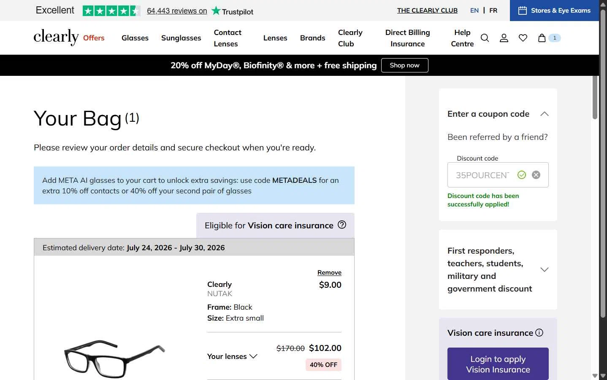The image size is (607, 380).
Task: Expand the first responders discount section
Action: pyautogui.click(x=545, y=270)
